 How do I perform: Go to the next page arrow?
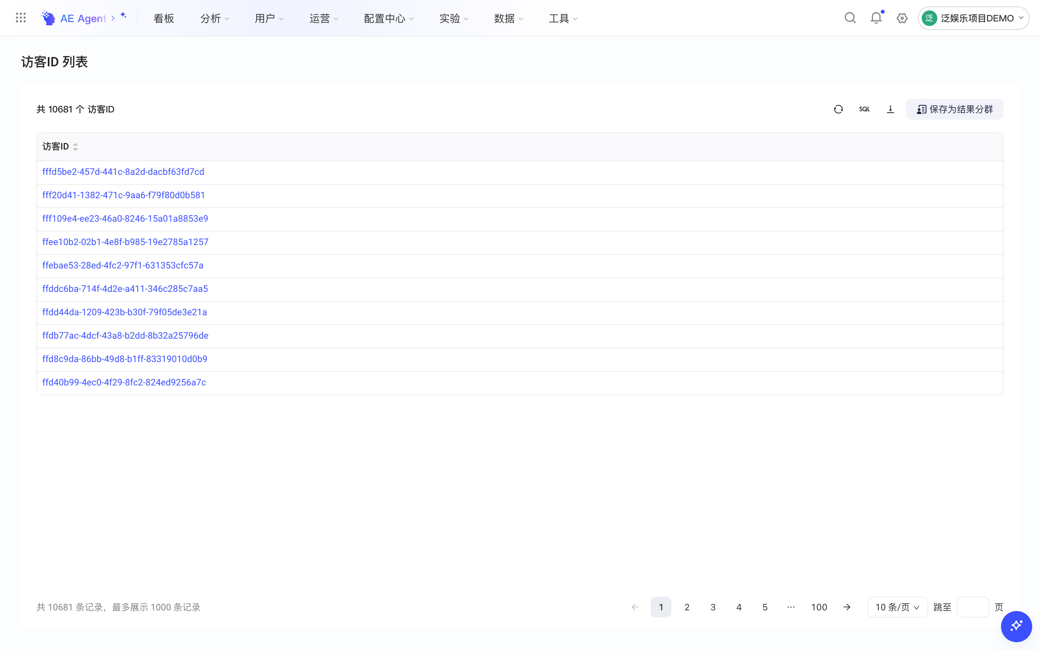coord(847,607)
